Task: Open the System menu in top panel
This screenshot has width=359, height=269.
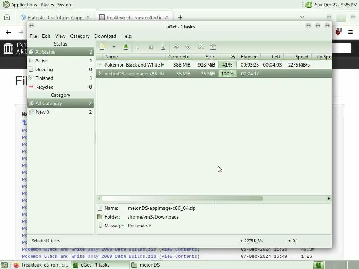Action: pos(65,5)
